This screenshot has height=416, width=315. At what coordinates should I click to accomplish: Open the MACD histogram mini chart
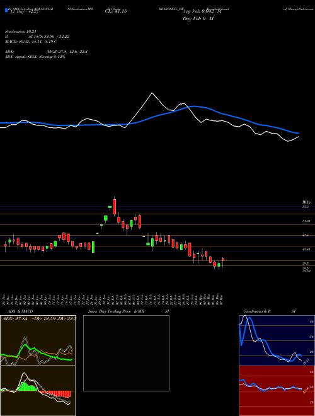[x=38, y=391]
